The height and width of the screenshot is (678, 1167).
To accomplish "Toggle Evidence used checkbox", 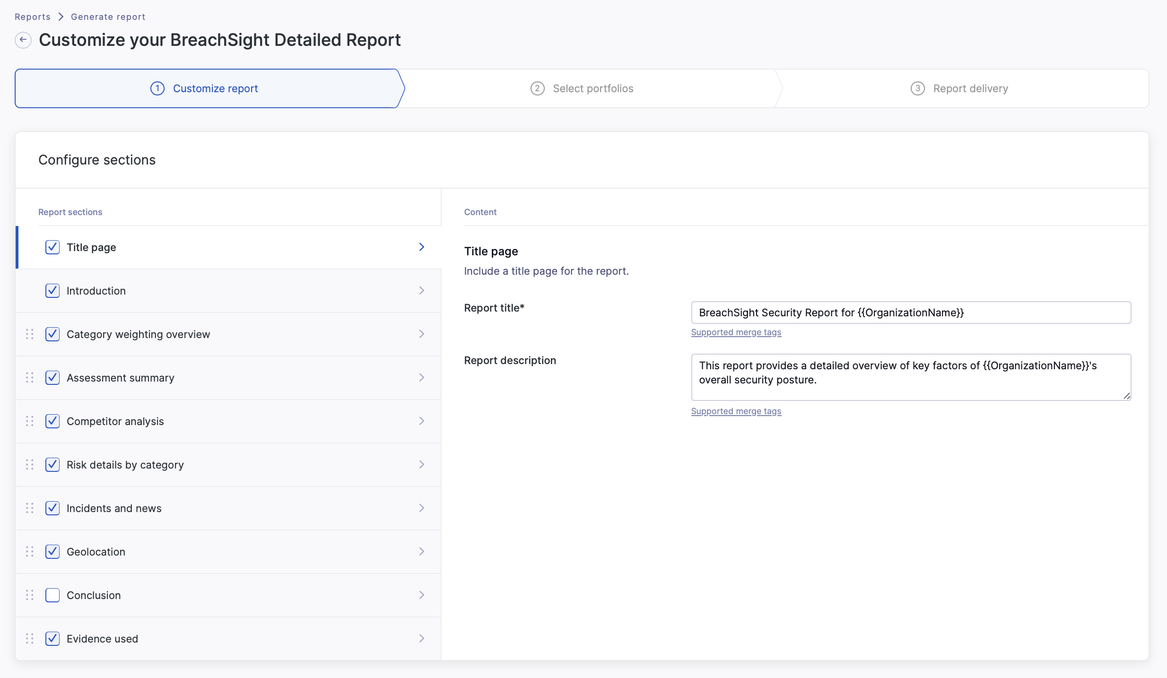I will (x=52, y=639).
